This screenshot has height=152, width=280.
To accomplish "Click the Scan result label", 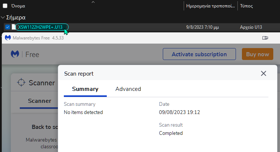I will [171, 125].
